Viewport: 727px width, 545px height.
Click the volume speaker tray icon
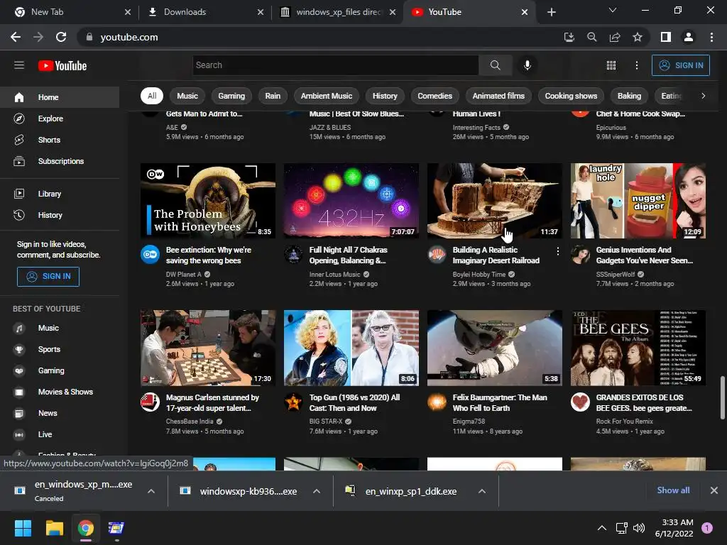pyautogui.click(x=639, y=528)
